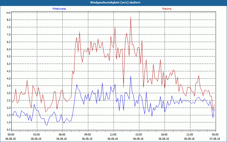Viewport: 227px width, 142px height.
Task: Click the chart title Windgeschwindigkeit [m/s] skaliert
Action: coord(115,3)
